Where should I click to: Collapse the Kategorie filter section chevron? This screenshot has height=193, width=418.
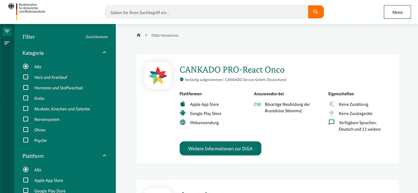(104, 52)
